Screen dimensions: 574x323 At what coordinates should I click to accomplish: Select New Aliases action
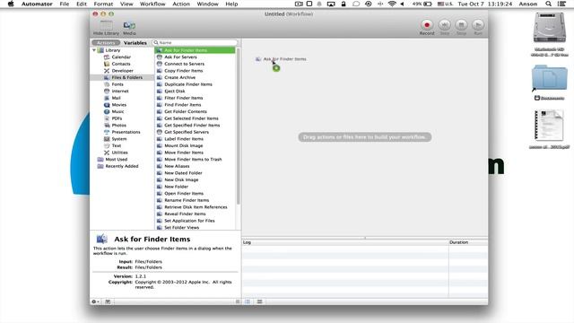[177, 166]
